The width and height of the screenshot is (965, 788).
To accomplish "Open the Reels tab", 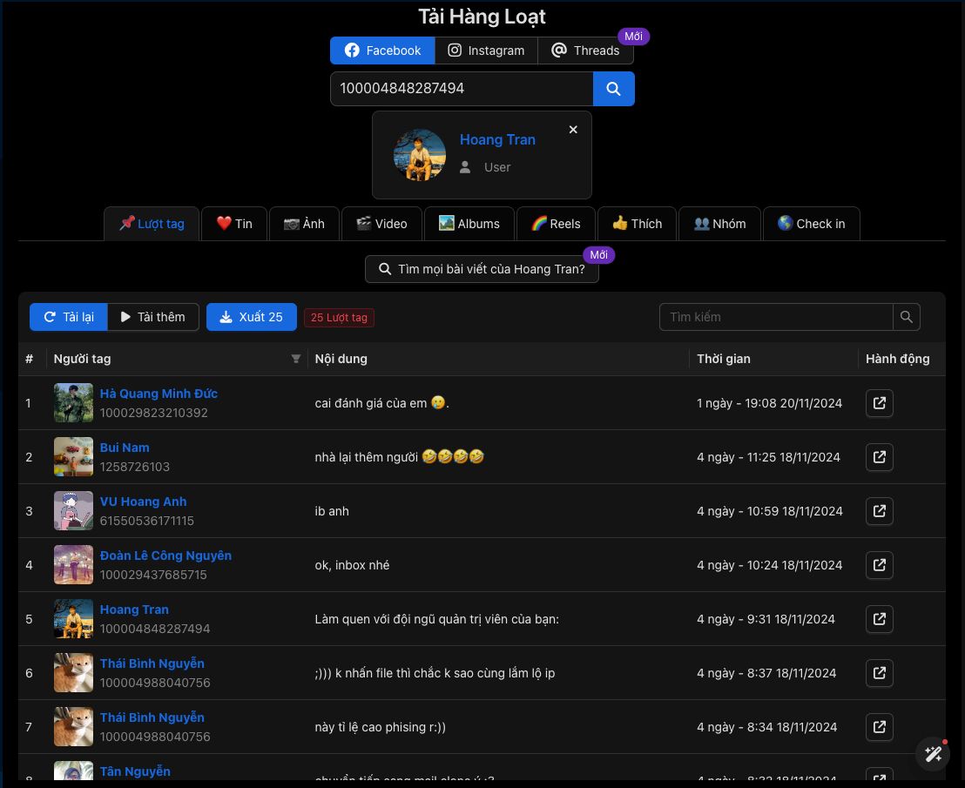I will pos(556,224).
